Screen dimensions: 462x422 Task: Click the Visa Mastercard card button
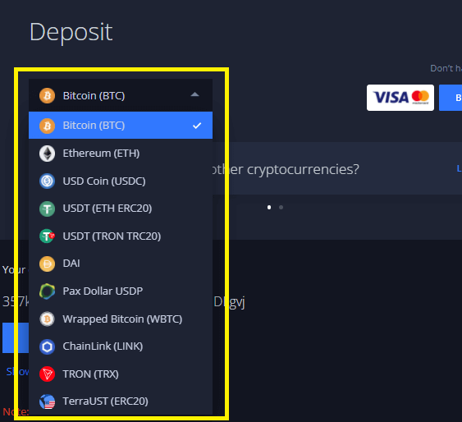[x=400, y=98]
